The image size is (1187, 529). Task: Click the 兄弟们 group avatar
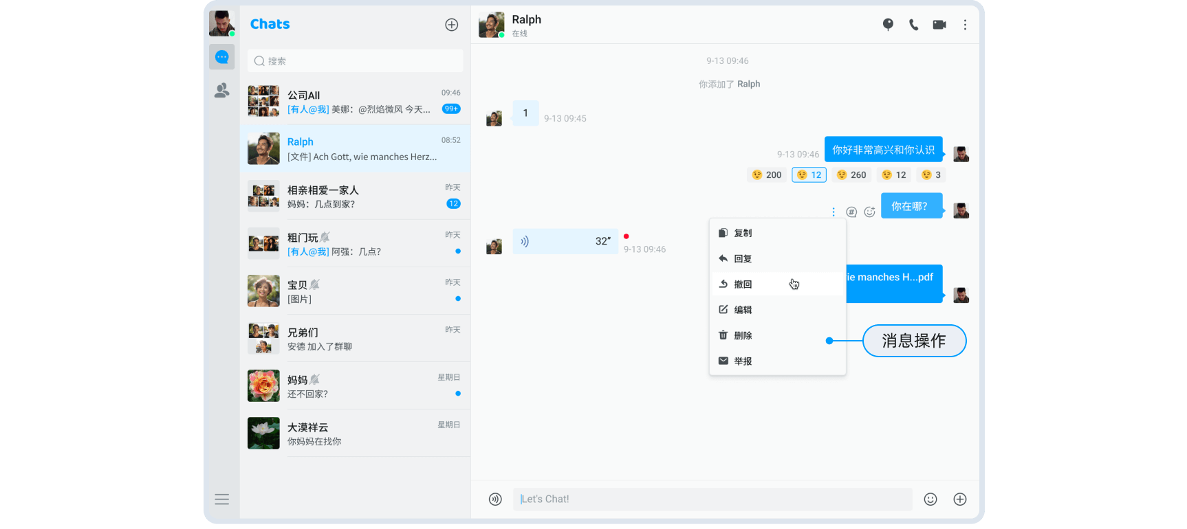click(263, 338)
